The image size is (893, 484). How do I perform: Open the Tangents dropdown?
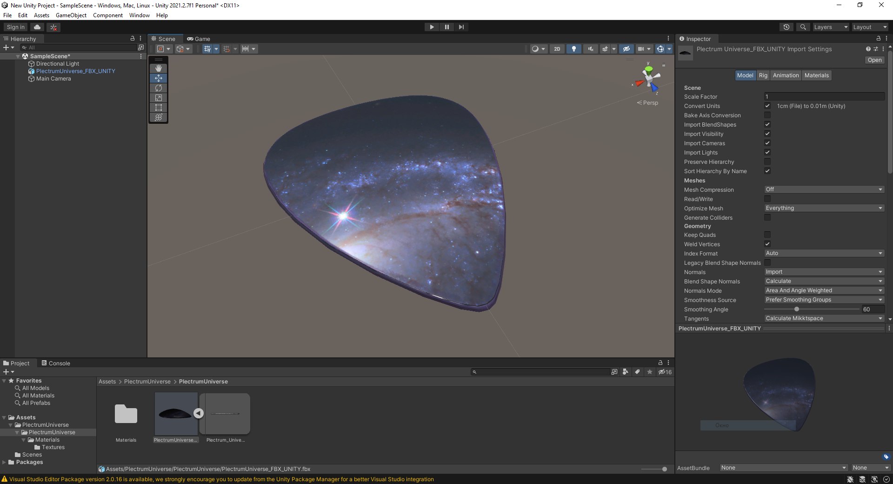click(x=824, y=318)
